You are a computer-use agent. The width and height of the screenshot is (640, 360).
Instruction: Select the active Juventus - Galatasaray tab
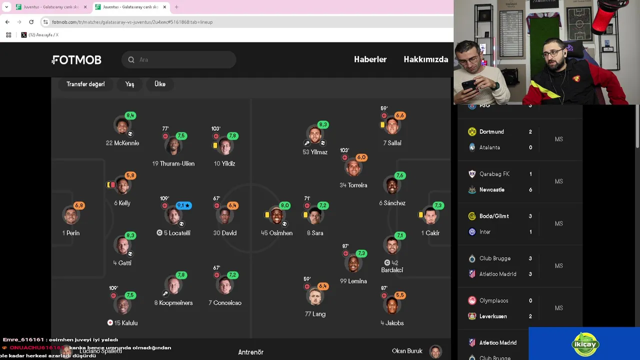click(x=130, y=7)
